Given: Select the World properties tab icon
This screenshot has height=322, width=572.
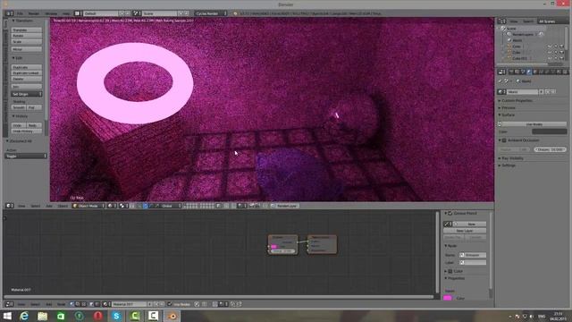Looking at the screenshot, I should 529,72.
